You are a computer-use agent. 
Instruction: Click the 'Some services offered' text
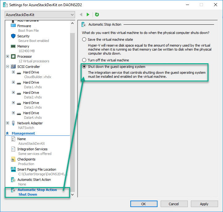[35, 154]
